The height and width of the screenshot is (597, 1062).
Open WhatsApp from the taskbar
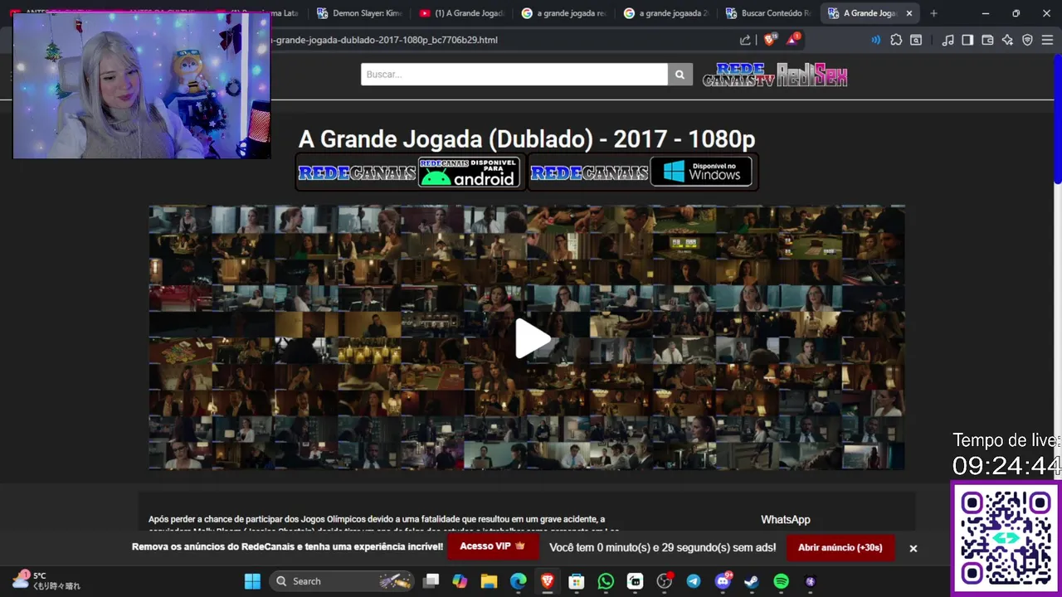tap(606, 581)
